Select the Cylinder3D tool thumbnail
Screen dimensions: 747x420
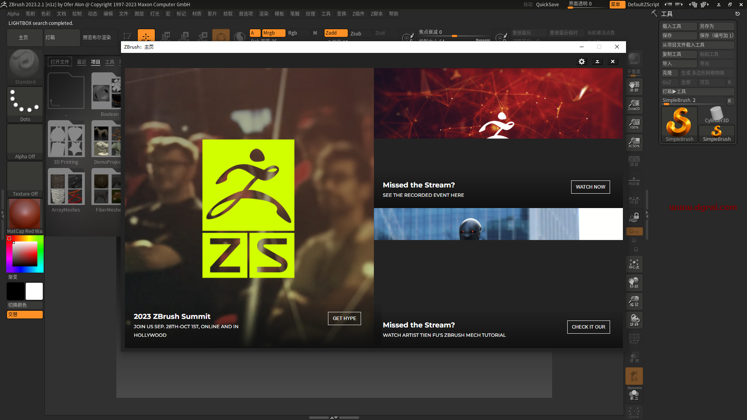717,115
